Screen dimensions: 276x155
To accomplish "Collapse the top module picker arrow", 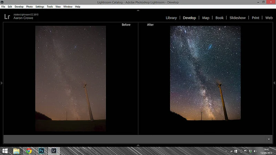I will (138, 10).
